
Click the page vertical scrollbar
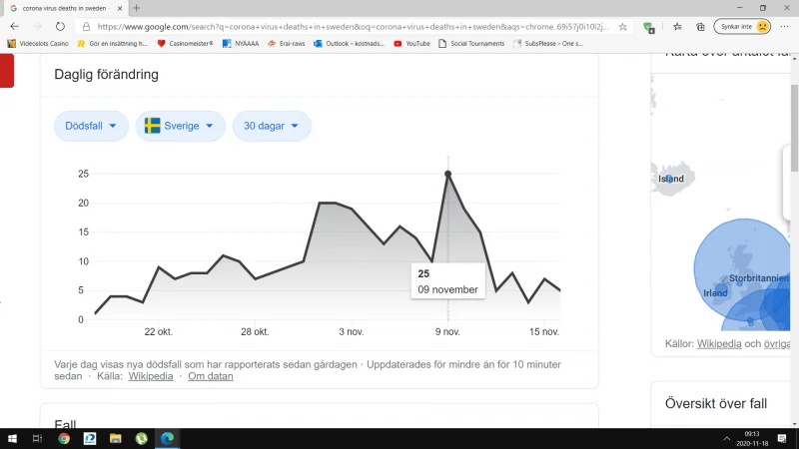pos(794,129)
